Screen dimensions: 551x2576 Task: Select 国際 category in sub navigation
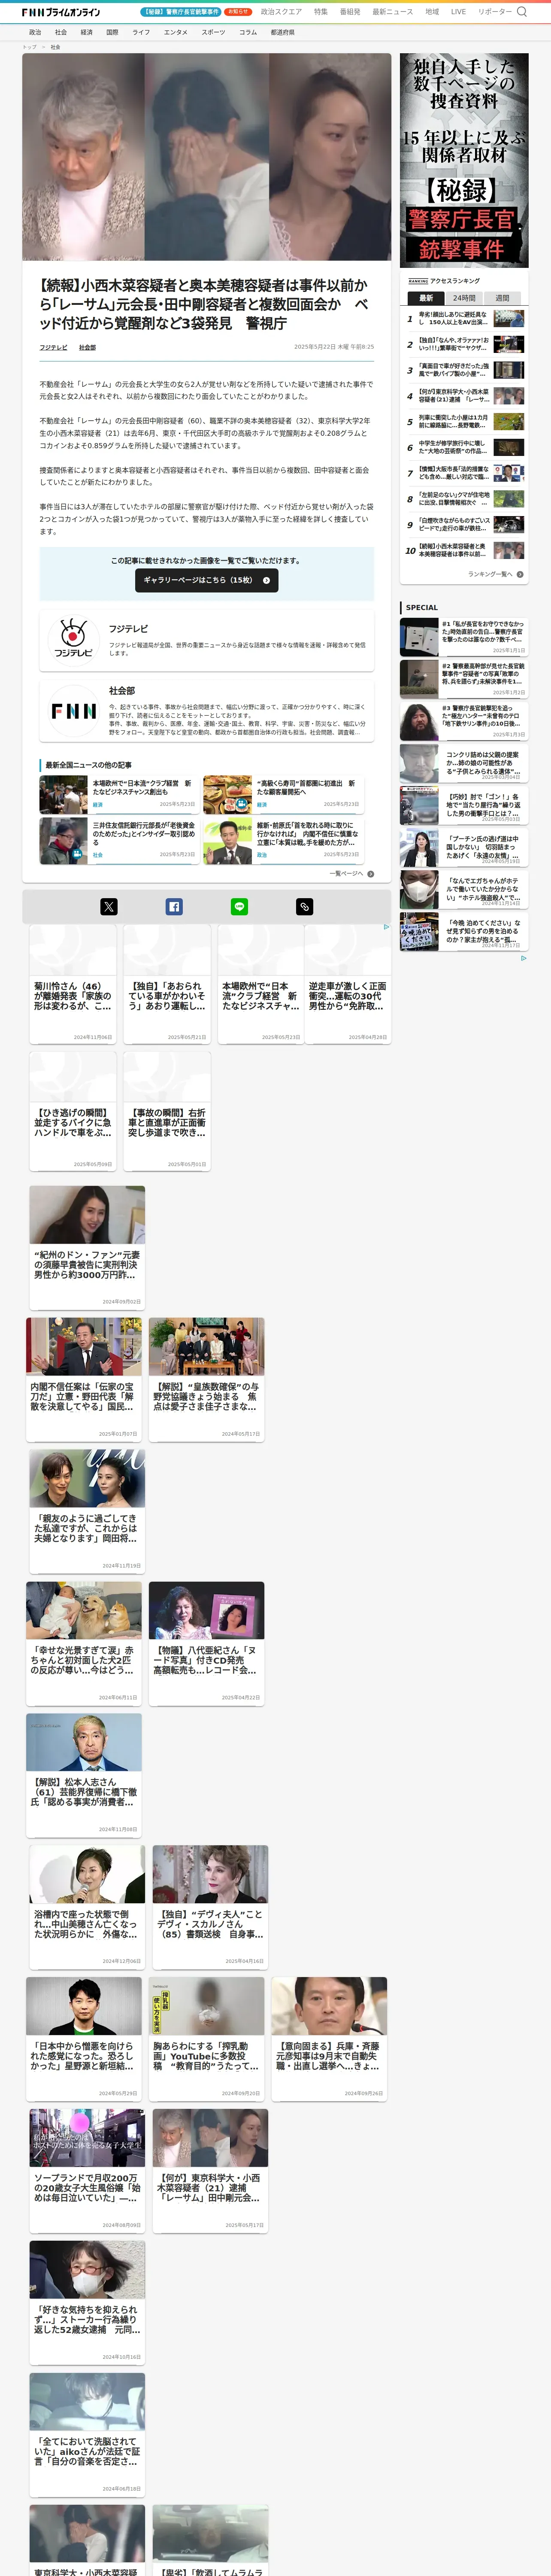click(x=112, y=32)
